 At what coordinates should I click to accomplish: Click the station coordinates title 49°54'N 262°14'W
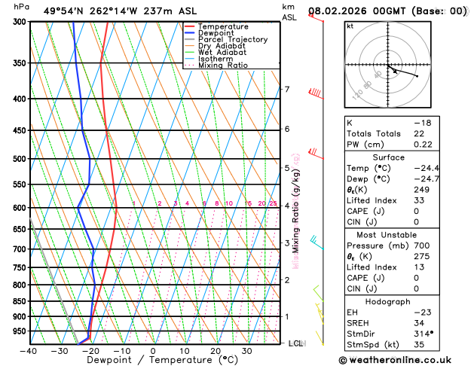point(90,11)
